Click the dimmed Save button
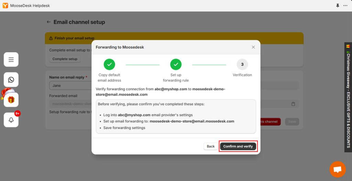 292,122
